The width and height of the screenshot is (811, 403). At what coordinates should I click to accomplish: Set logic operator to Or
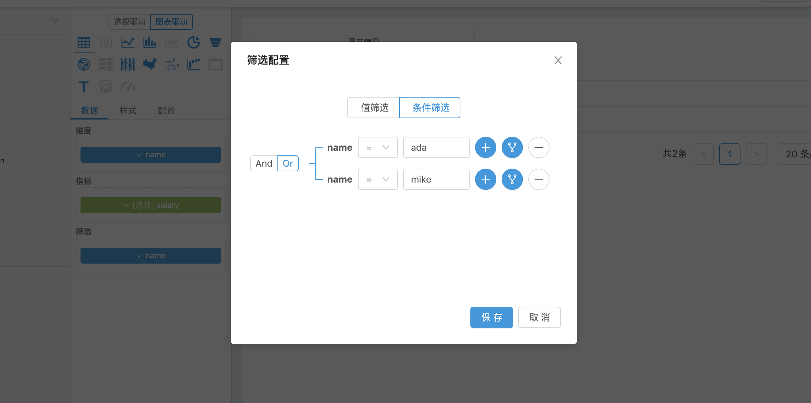pos(288,163)
